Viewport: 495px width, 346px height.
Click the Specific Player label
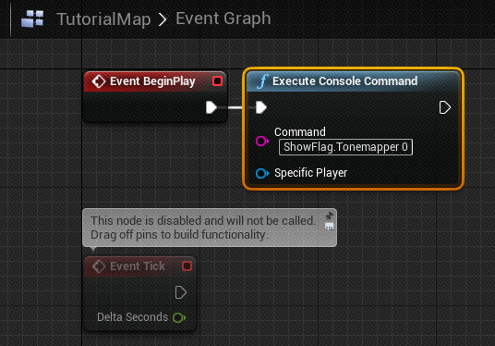coord(310,173)
